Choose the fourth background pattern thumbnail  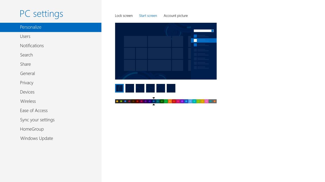(x=150, y=88)
